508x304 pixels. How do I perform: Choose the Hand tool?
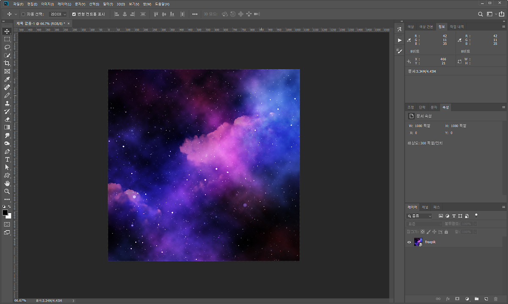point(7,183)
